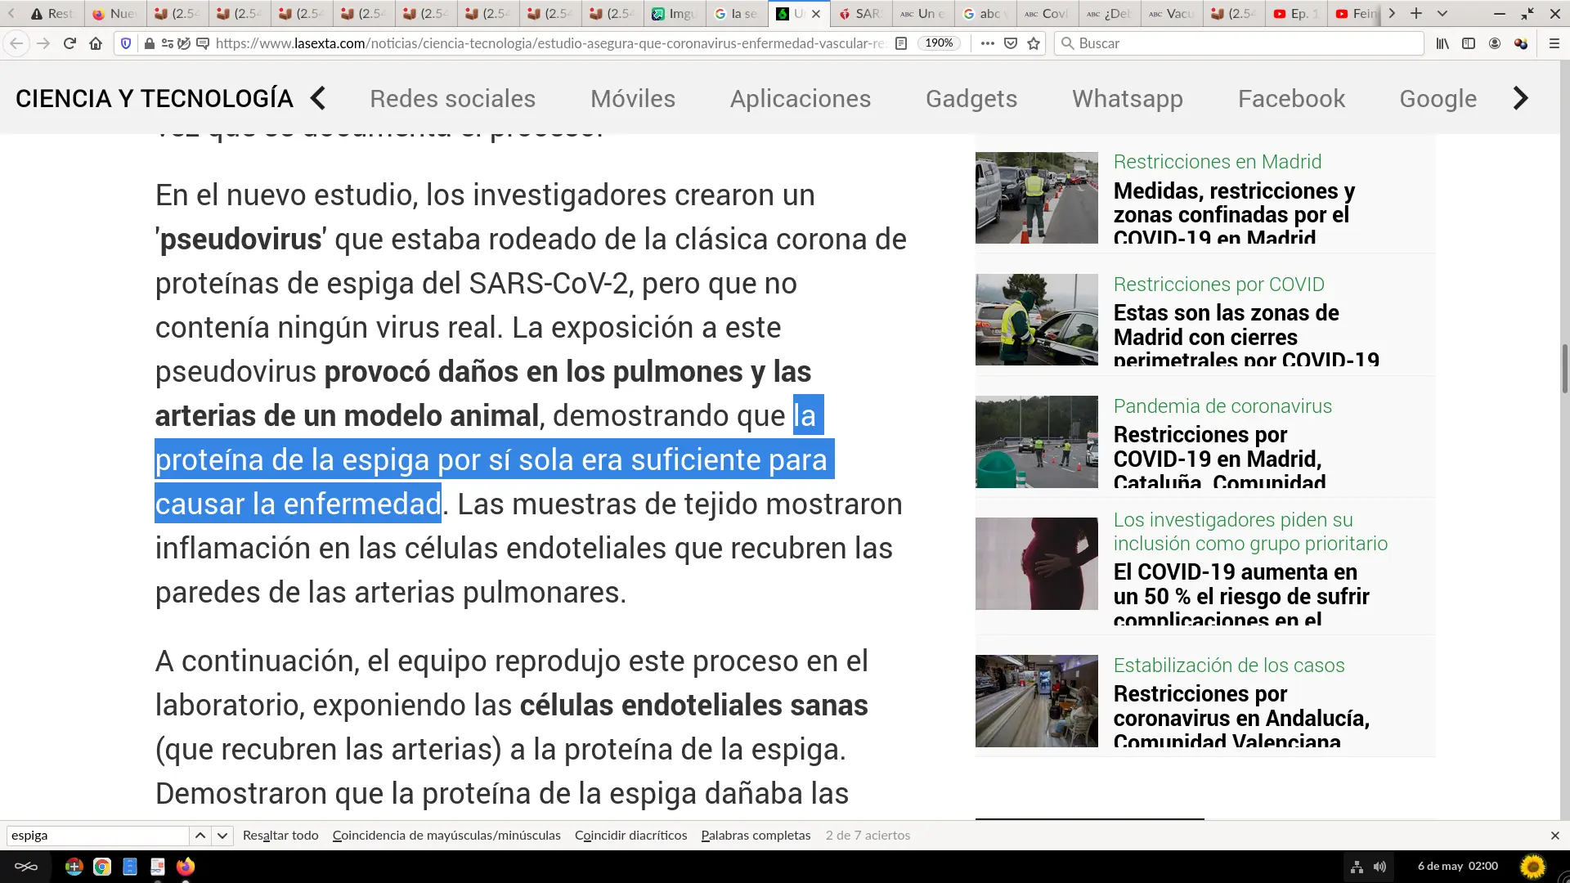Image resolution: width=1570 pixels, height=883 pixels.
Task: Show site security padlock information
Action: (x=149, y=43)
